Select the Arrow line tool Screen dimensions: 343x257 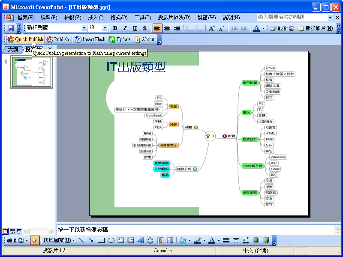coord(91,240)
